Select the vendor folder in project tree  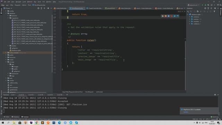(x=11, y=81)
